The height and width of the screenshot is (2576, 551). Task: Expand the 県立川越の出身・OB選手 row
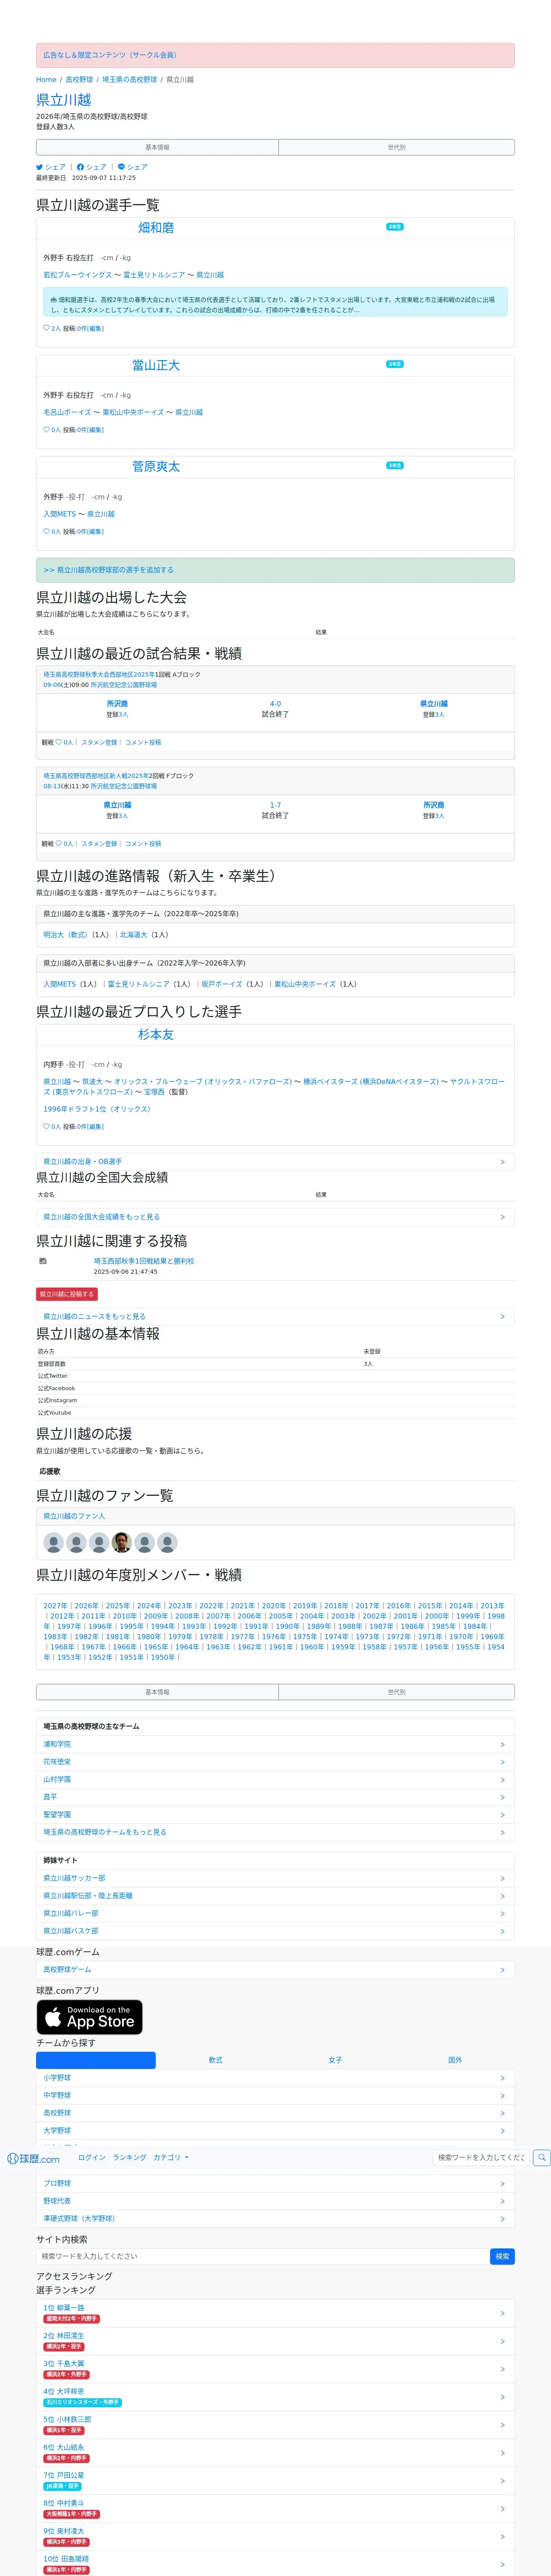[x=275, y=1162]
